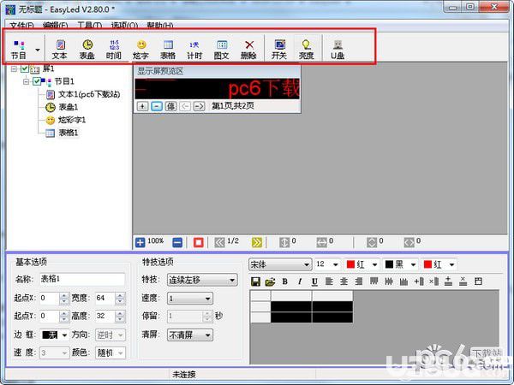Viewport: 514px width, 385px height.
Task: Click the save floppy disk icon
Action: tap(255, 281)
